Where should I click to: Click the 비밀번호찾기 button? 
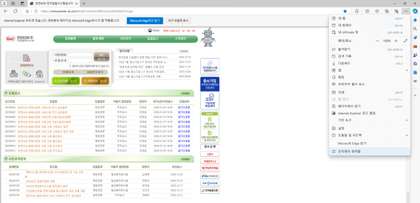pyautogui.click(x=94, y=72)
